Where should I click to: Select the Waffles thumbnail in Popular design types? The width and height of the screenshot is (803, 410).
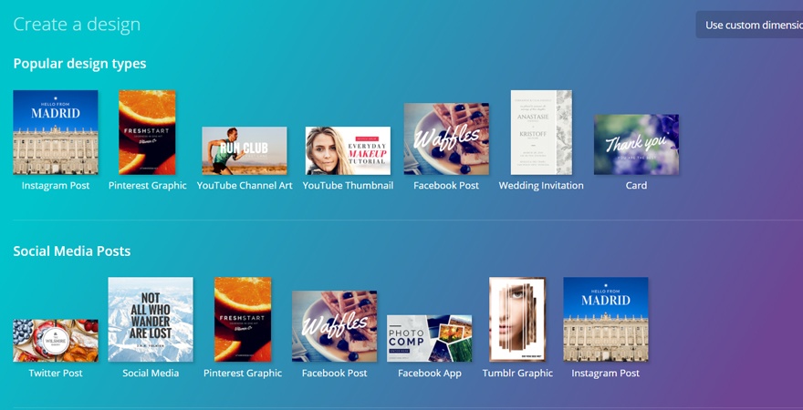446,138
